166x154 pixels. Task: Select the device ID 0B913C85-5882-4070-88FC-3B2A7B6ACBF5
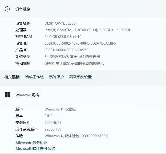pyautogui.click(x=80, y=43)
